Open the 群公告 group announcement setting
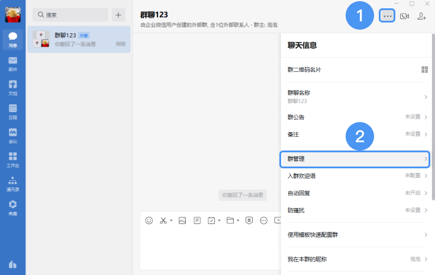The width and height of the screenshot is (435, 275). [355, 117]
